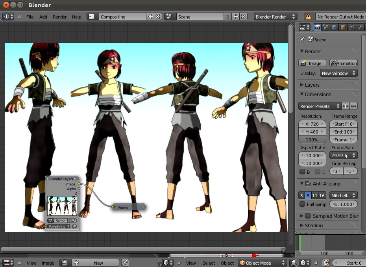Delete the Compositing screen layout
This screenshot has width=366, height=267.
(158, 17)
